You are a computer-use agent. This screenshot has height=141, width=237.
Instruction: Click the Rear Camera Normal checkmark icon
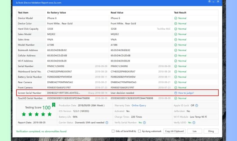[x=175, y=82]
